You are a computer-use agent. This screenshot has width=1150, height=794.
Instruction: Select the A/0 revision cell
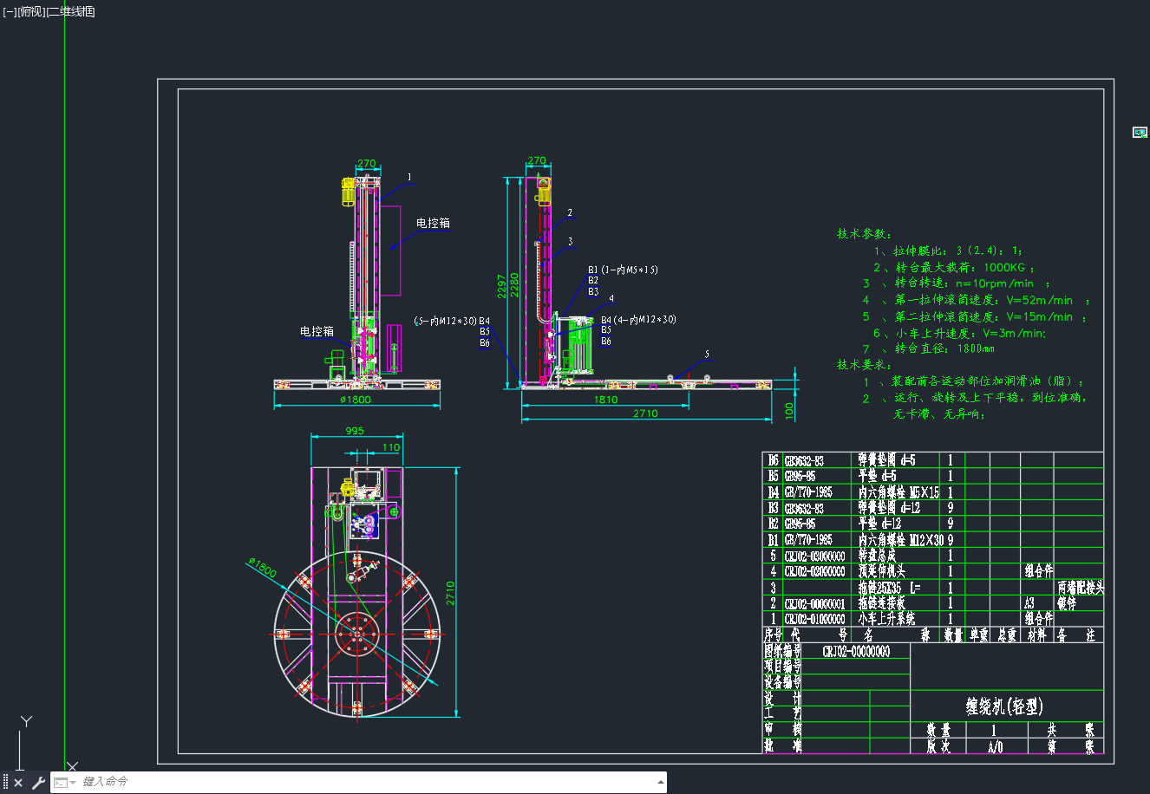995,747
